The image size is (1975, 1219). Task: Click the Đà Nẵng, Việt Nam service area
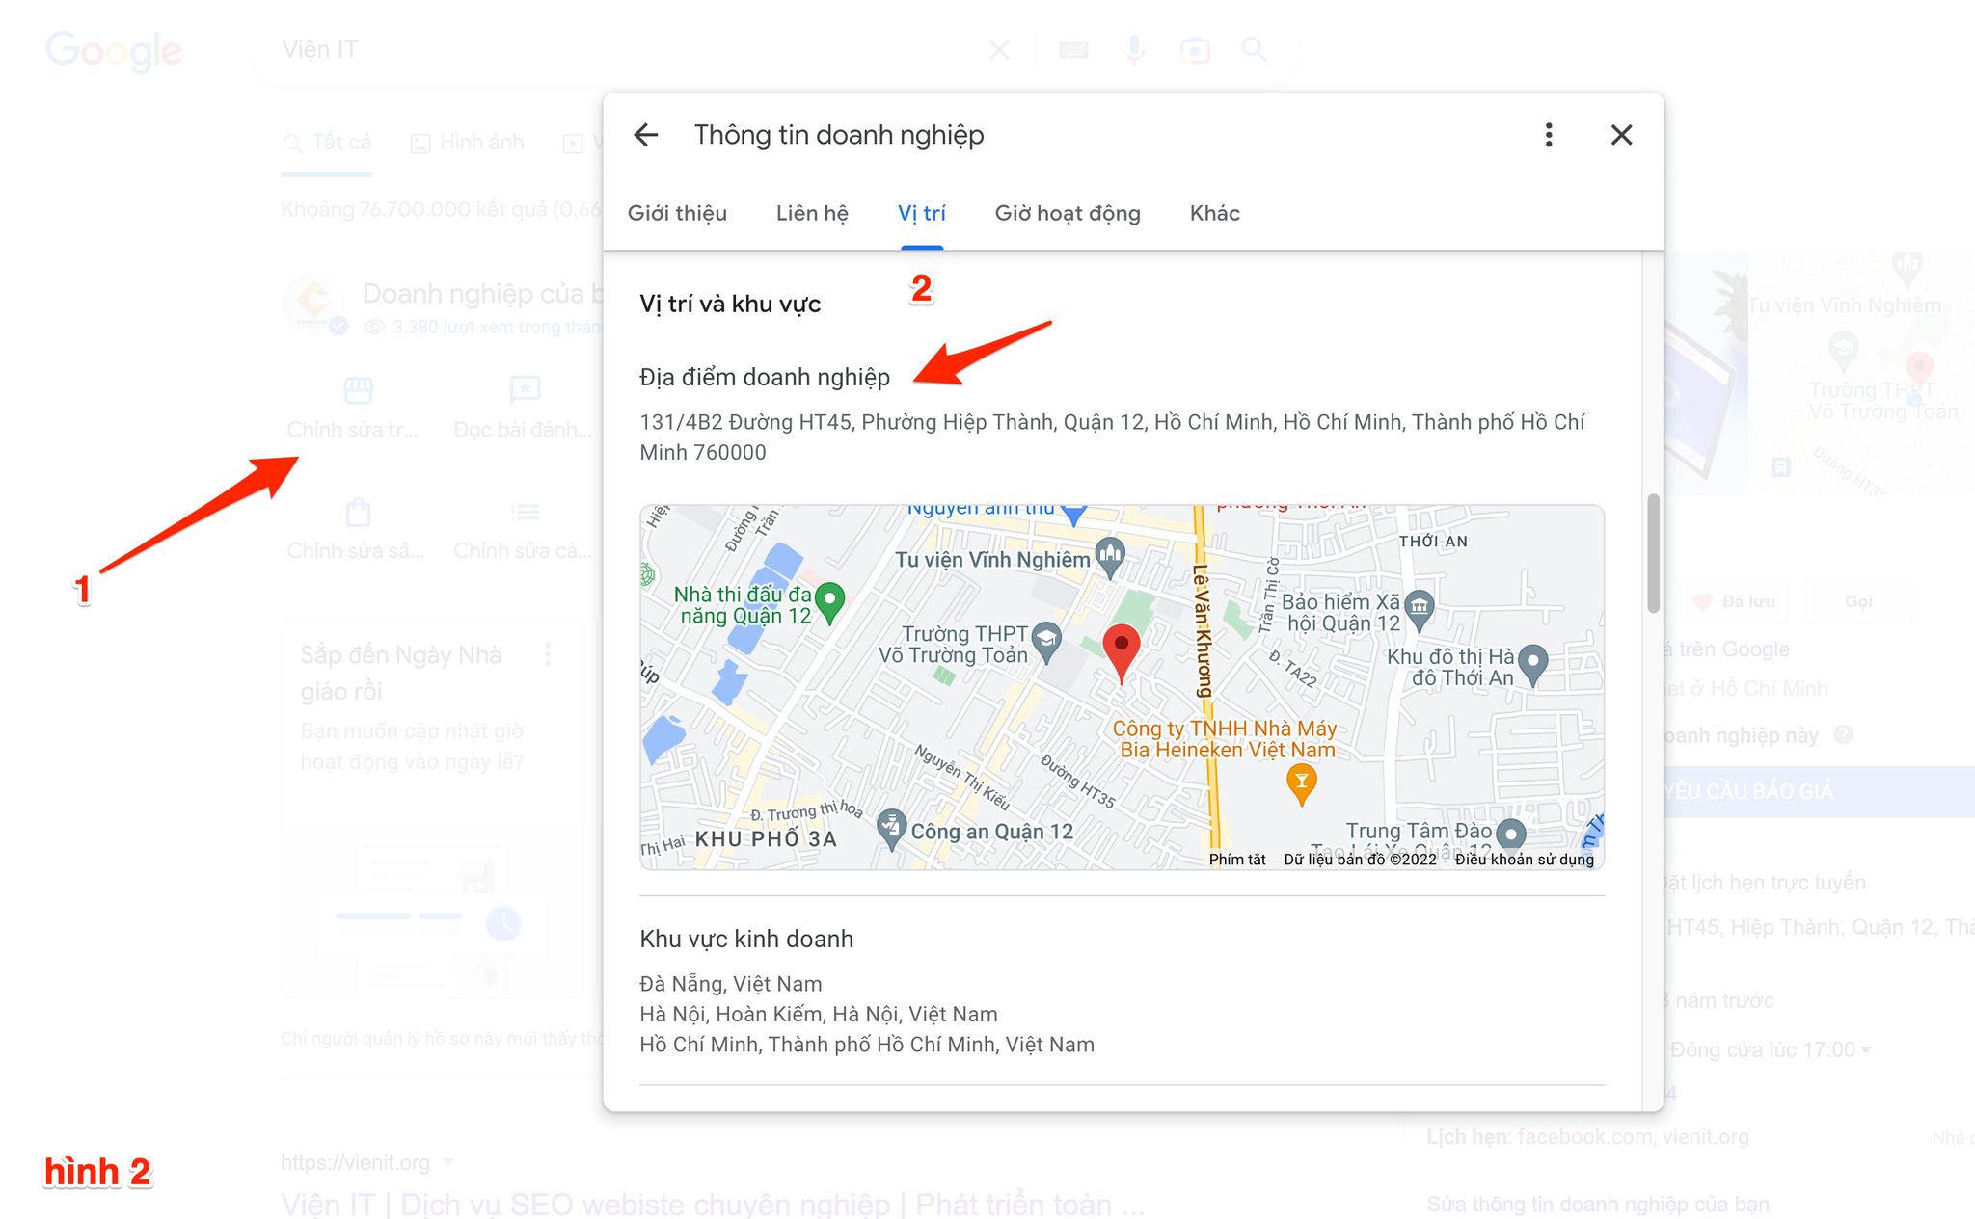click(731, 984)
